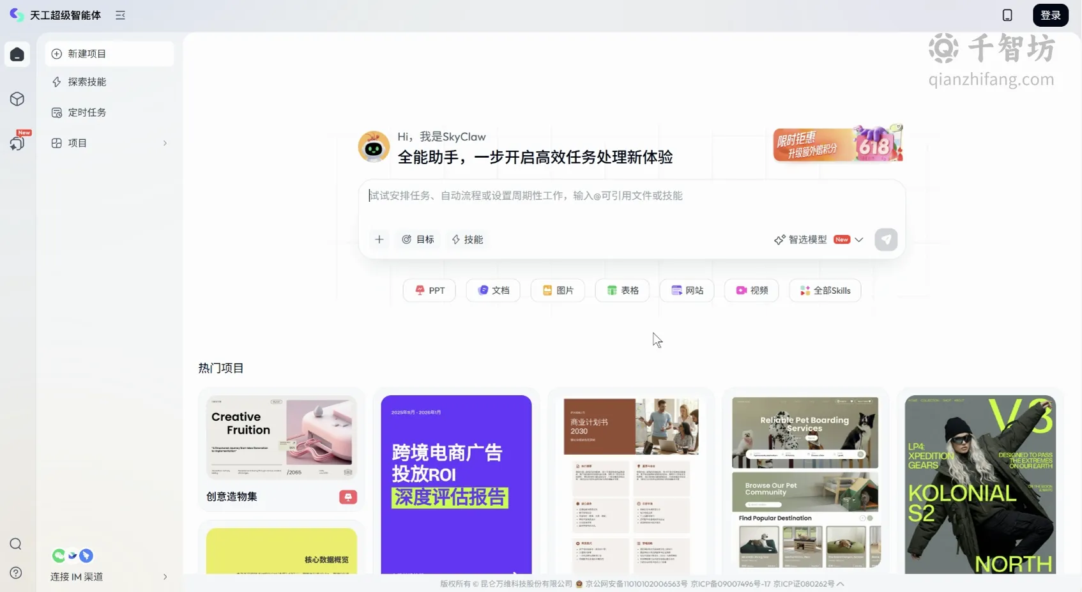Click the blue IM channel icon
Screen dimensions: 1082x592
click(x=86, y=556)
